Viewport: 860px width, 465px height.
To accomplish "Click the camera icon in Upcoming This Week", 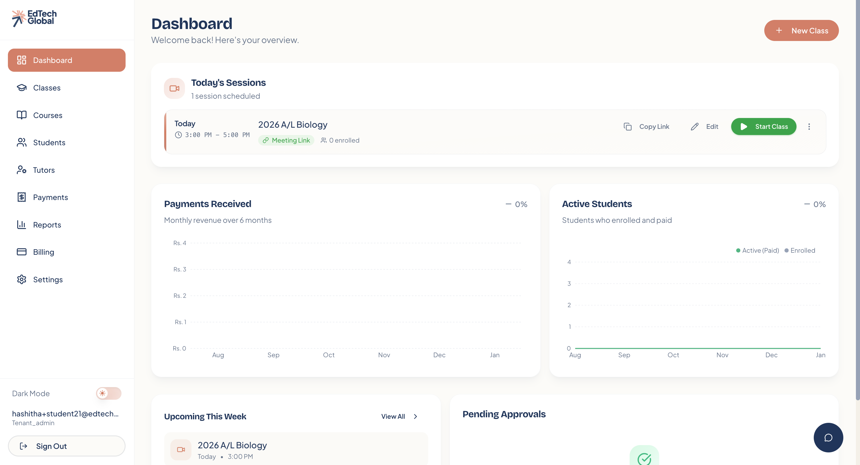I will point(181,450).
